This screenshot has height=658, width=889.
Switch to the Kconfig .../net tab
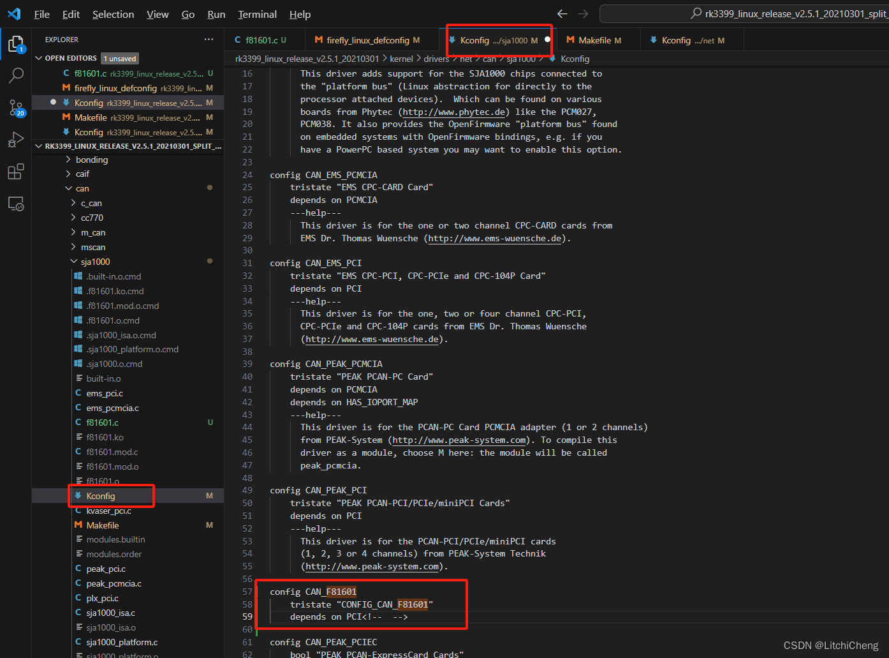[691, 40]
